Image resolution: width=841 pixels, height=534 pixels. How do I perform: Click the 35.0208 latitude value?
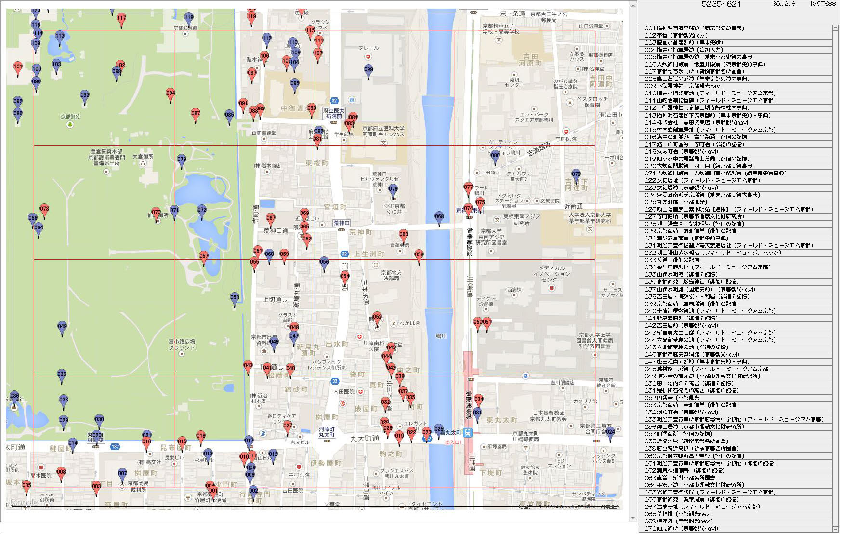[784, 4]
